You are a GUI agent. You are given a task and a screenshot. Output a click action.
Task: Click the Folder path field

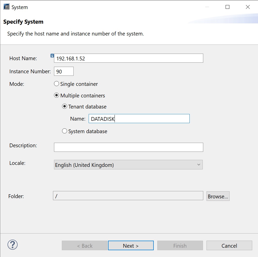[128, 196]
